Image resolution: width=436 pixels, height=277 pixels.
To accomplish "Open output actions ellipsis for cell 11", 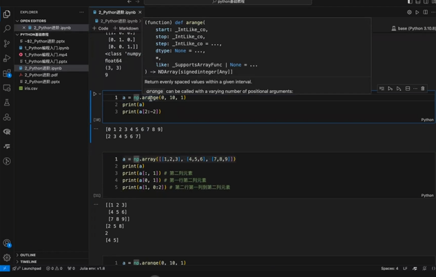I will pos(96,205).
